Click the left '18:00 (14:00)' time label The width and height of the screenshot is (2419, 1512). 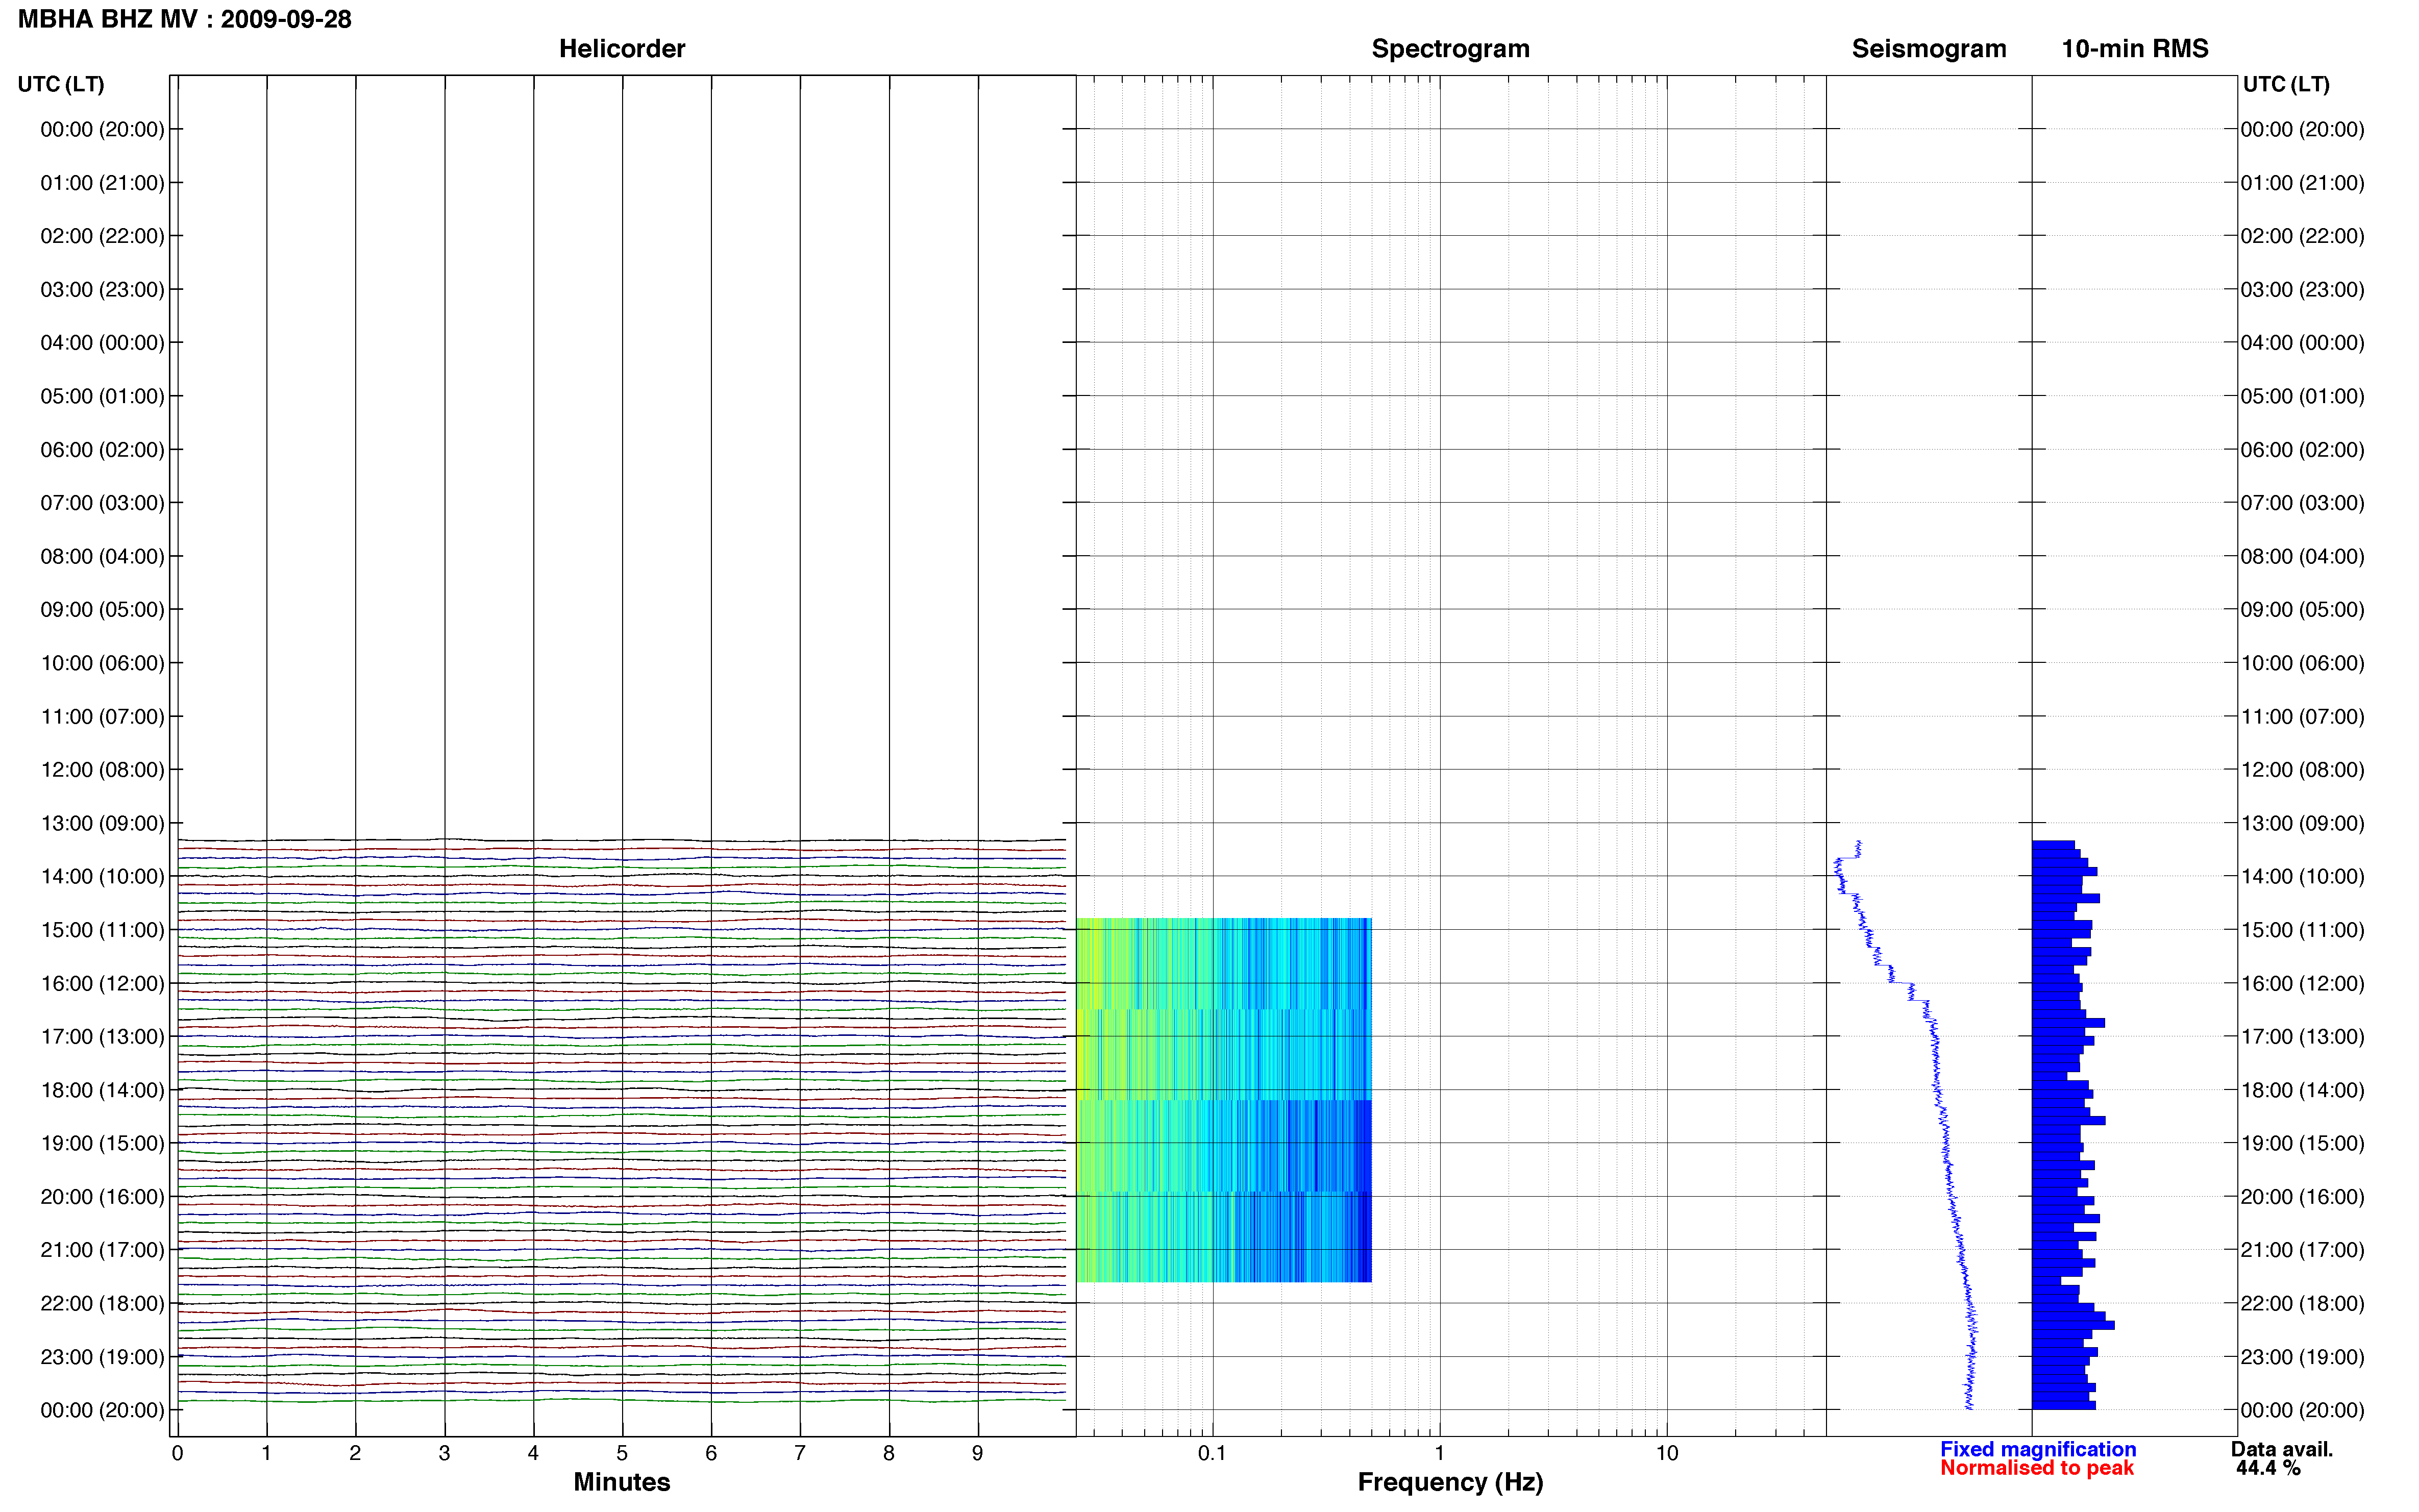pos(102,1090)
